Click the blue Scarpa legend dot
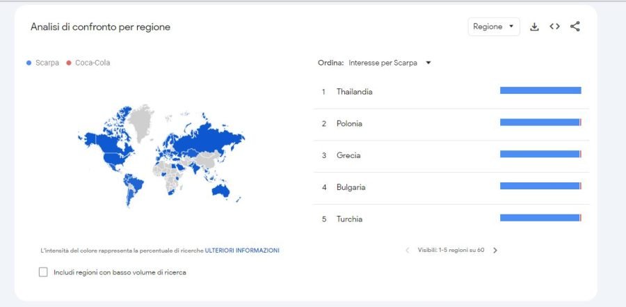The width and height of the screenshot is (626, 307). click(x=29, y=63)
